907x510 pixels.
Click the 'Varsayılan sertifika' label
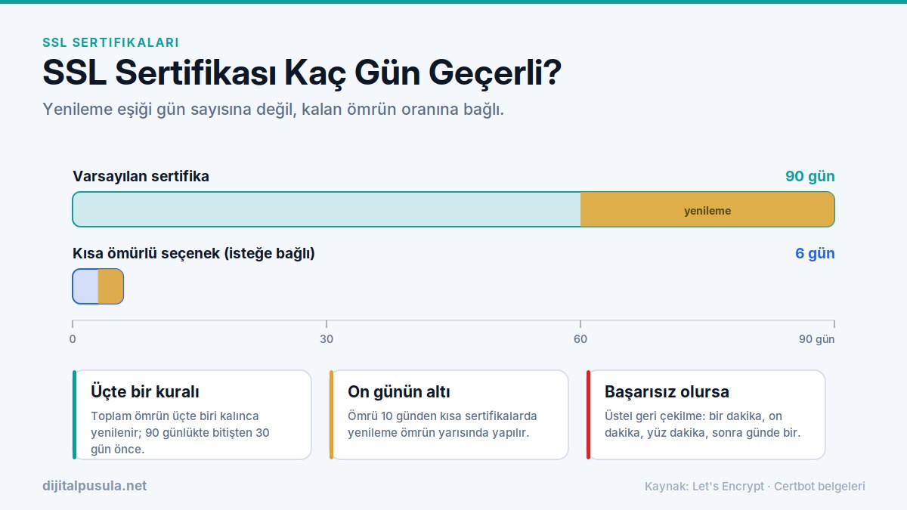[141, 176]
